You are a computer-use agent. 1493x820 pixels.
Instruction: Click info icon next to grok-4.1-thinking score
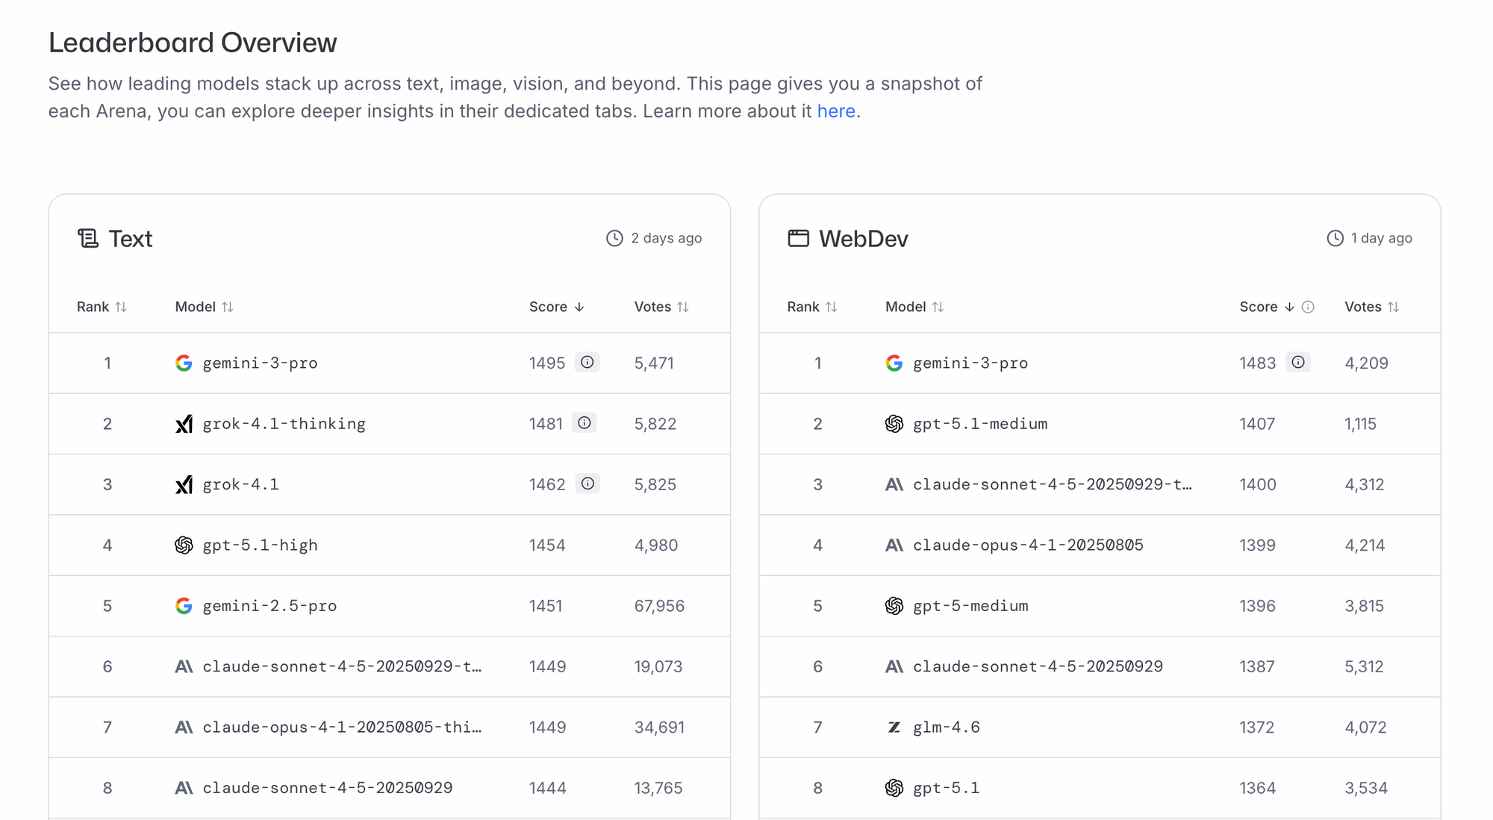pyautogui.click(x=585, y=423)
